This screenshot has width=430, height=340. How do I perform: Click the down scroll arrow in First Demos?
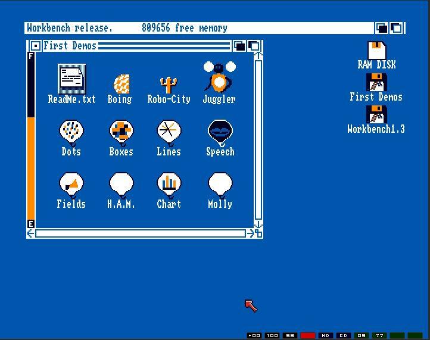258,224
